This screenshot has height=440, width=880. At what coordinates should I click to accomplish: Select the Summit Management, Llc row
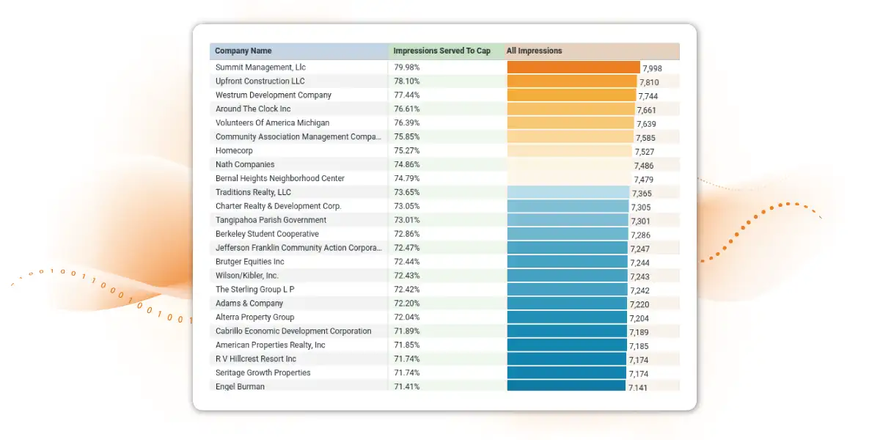point(260,67)
